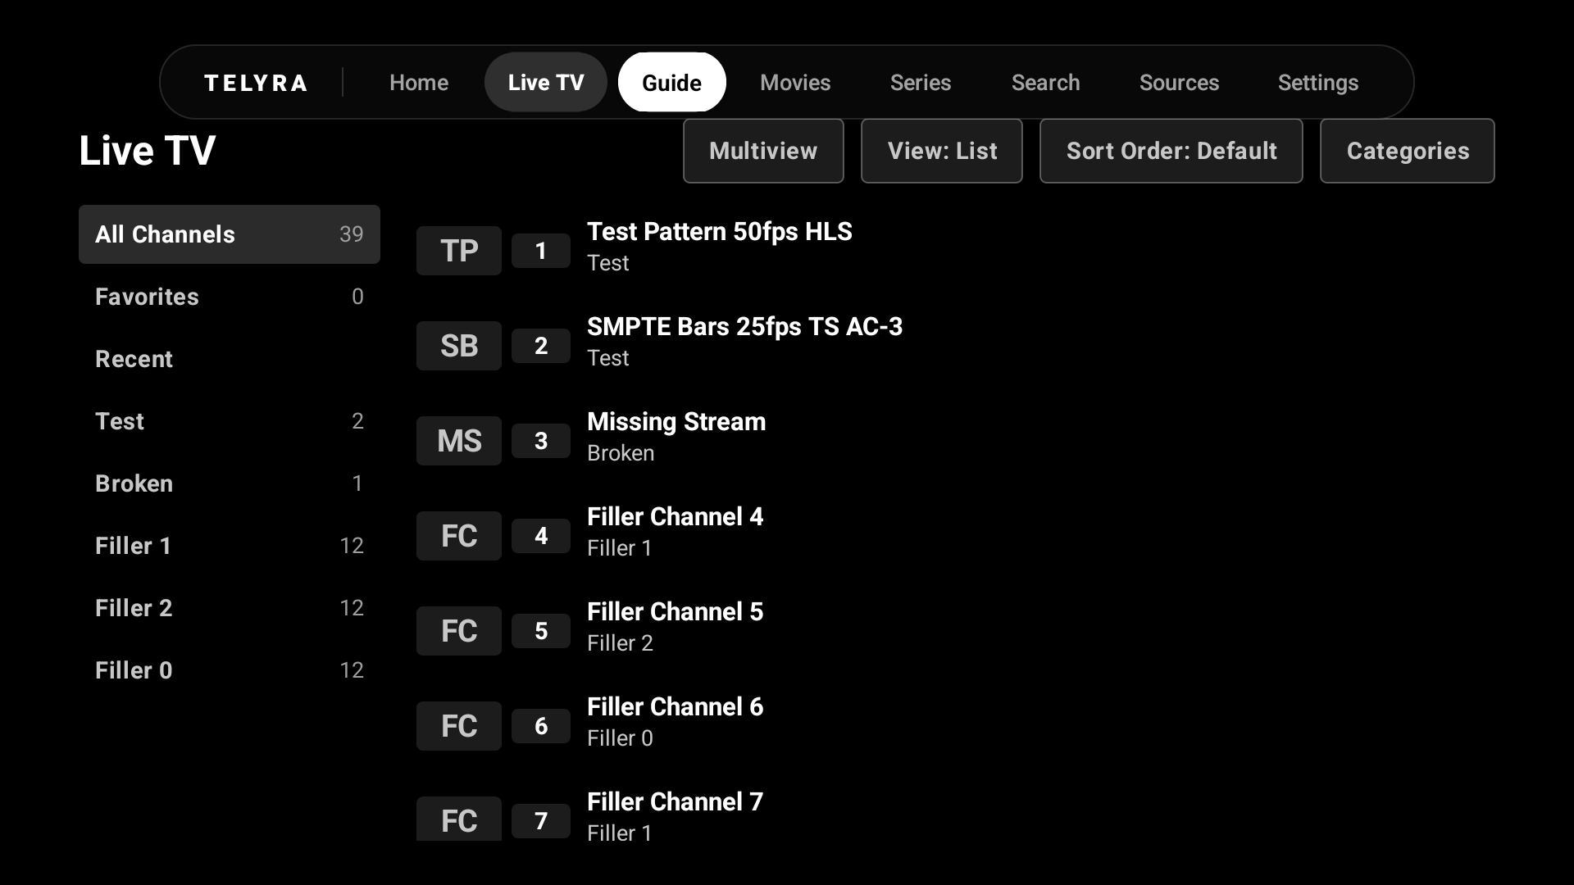
Task: Select the Filler 0 category
Action: (230, 670)
